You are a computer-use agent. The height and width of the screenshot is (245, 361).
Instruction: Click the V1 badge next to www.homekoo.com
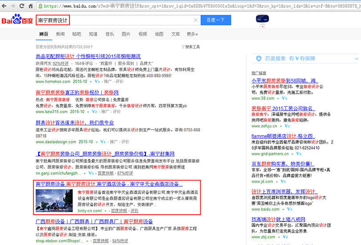click(97, 82)
